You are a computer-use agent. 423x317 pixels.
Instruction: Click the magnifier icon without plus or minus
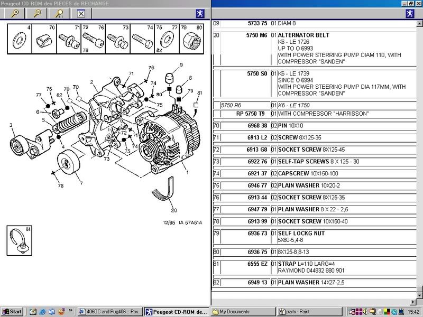59,14
